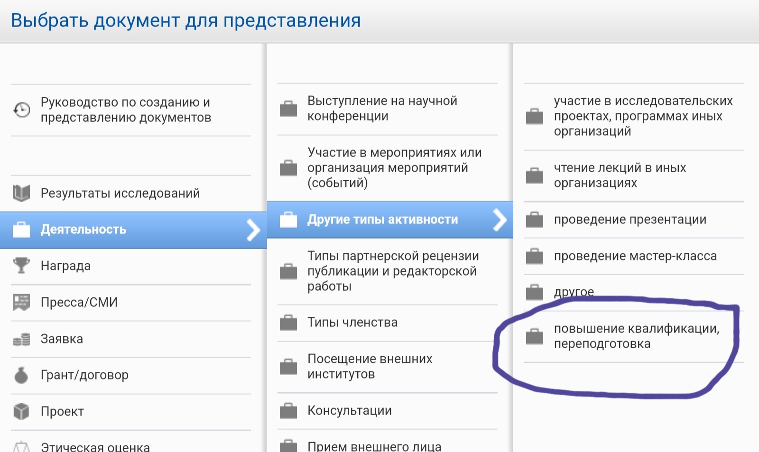Image resolution: width=759 pixels, height=452 pixels.
Task: Click briefcase icon beside проведение мастер-класса
Action: (535, 256)
